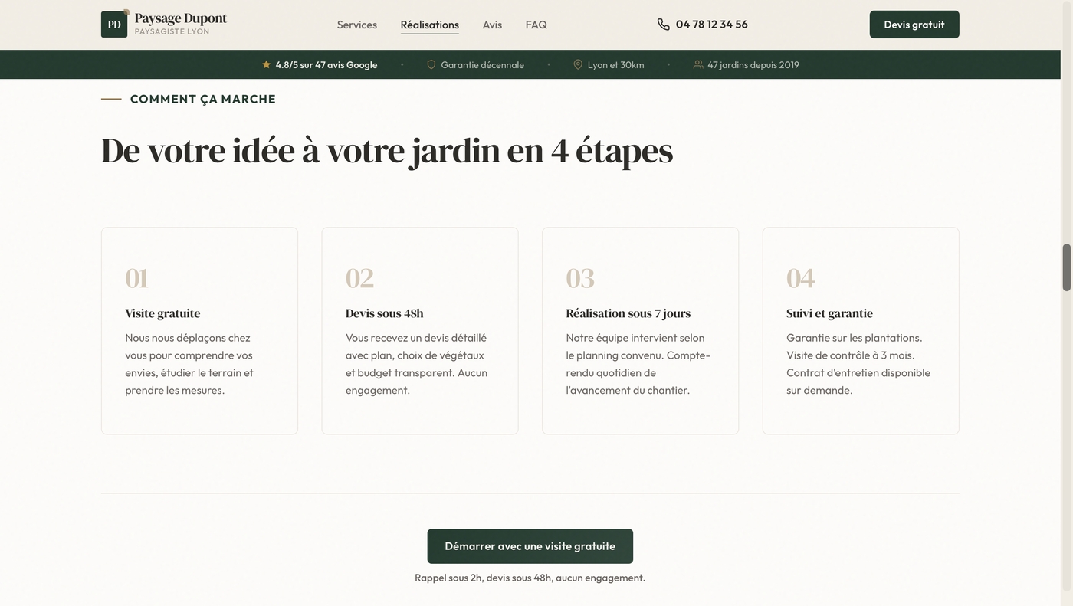Click the phone icon beside the number

click(664, 25)
